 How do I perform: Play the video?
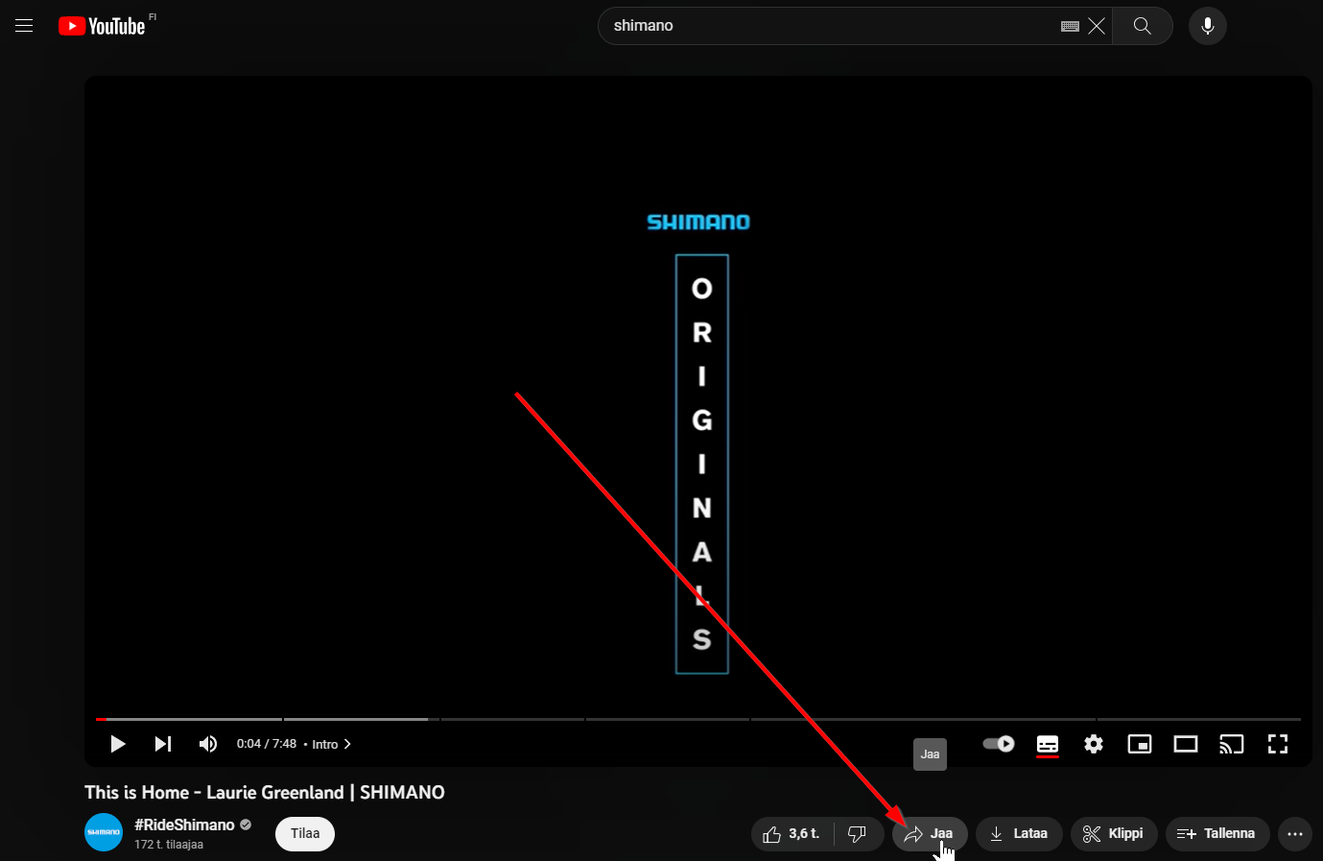point(118,744)
